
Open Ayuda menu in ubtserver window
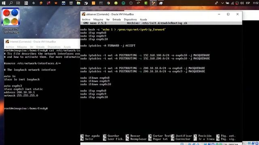143,20
